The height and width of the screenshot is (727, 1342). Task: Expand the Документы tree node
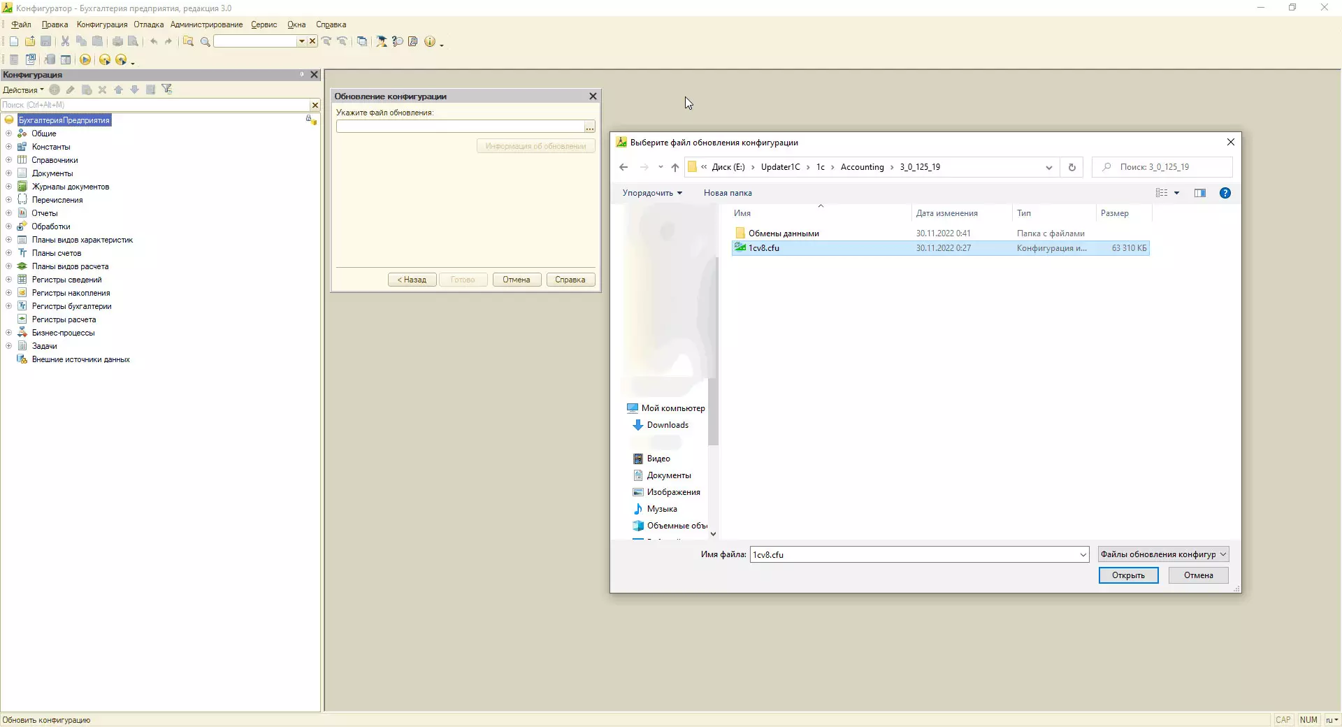8,173
